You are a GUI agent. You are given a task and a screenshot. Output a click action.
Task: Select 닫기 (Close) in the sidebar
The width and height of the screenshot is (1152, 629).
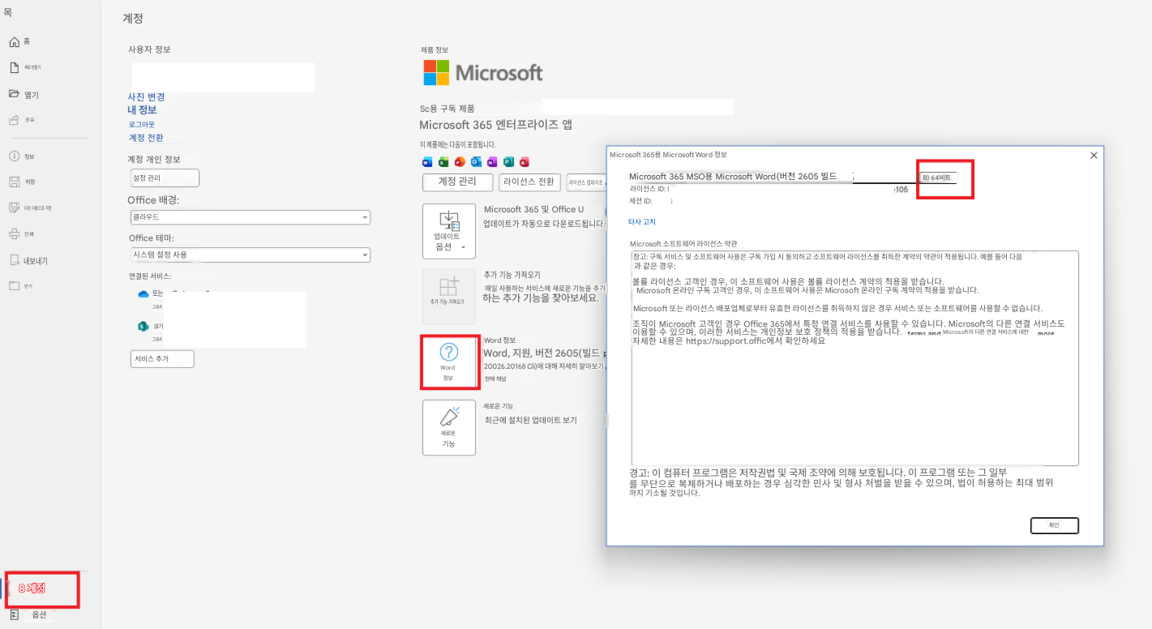pyautogui.click(x=21, y=286)
